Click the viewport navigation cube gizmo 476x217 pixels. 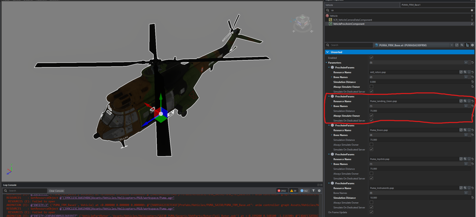pyautogui.click(x=303, y=23)
